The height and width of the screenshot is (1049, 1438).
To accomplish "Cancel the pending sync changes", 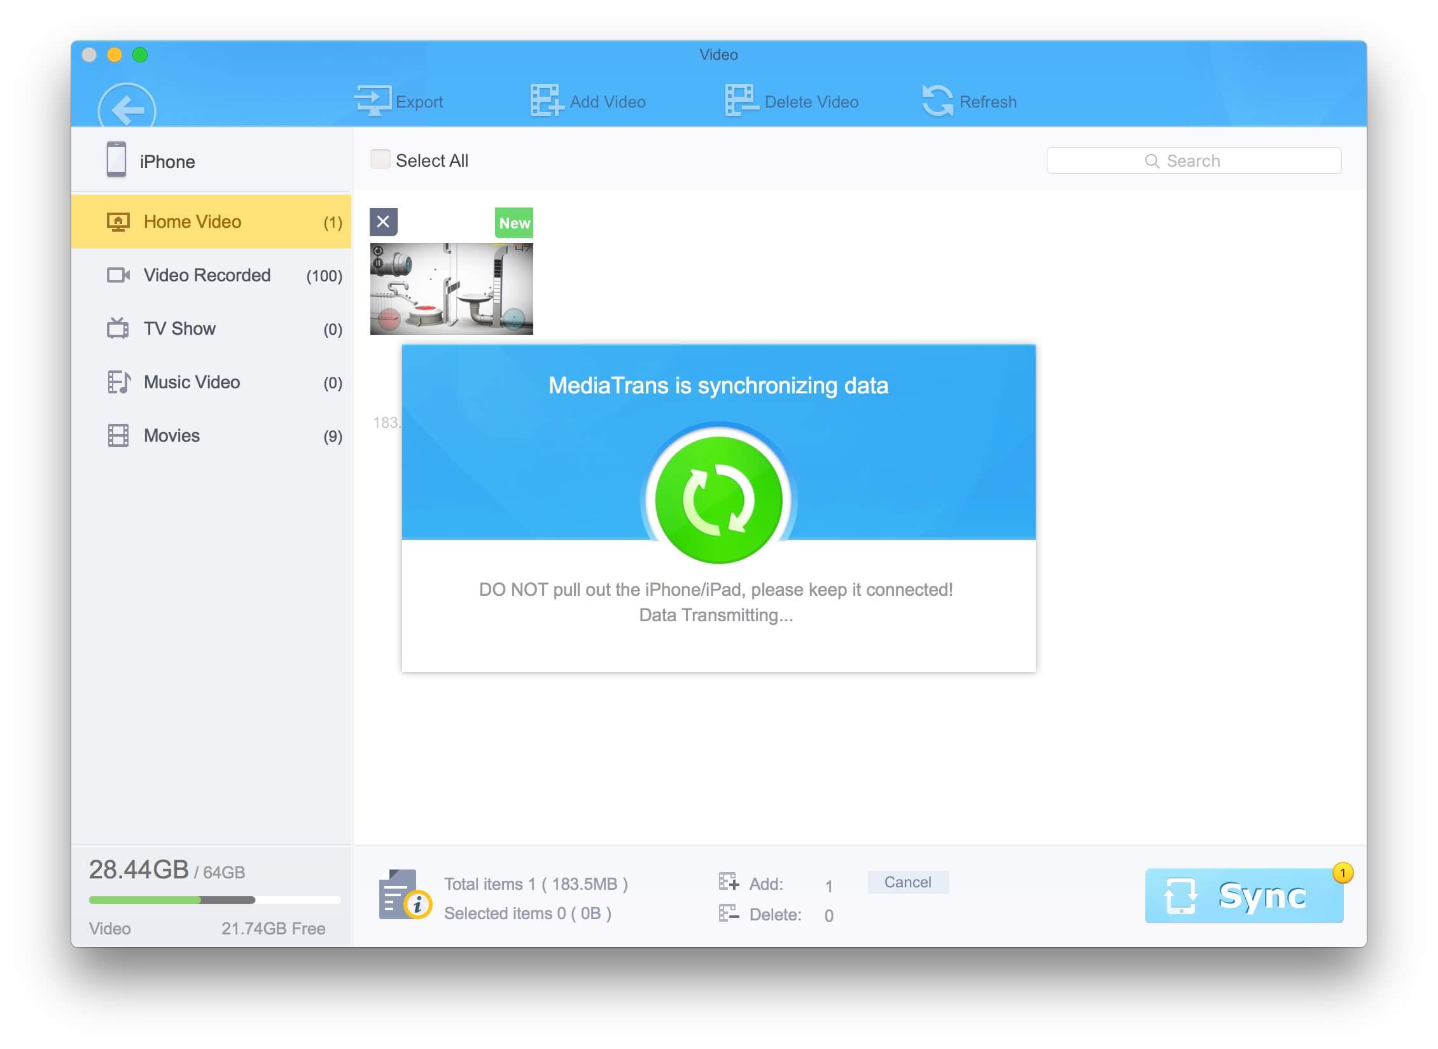I will point(908,882).
